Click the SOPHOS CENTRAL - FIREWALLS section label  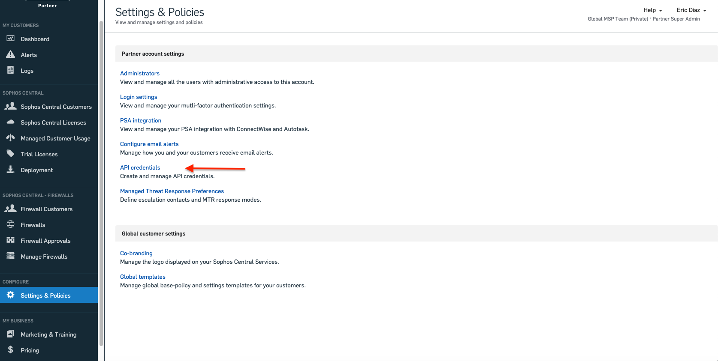(x=38, y=195)
